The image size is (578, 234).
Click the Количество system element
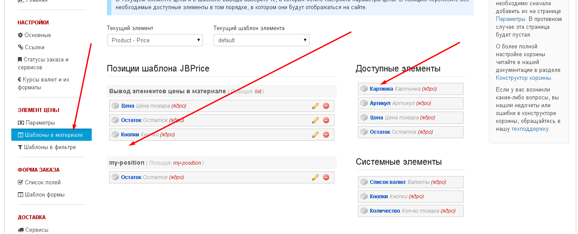click(x=385, y=211)
